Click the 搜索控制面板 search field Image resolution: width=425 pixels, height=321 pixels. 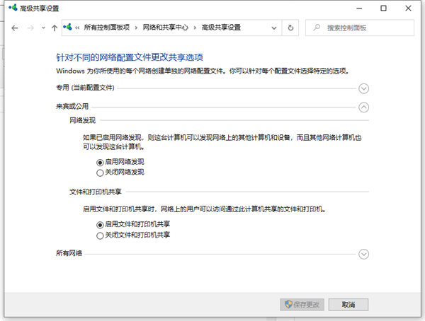[x=365, y=28]
